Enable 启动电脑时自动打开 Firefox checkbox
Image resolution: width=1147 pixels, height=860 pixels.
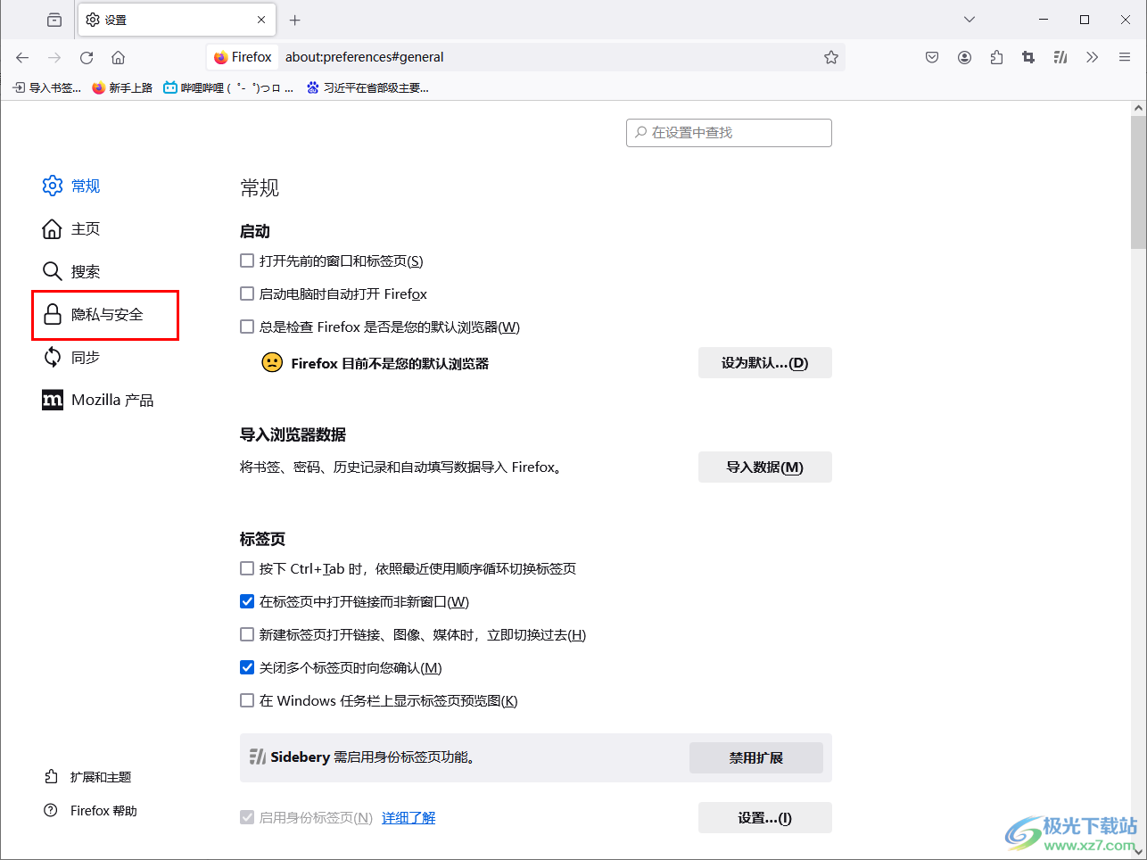coord(247,294)
